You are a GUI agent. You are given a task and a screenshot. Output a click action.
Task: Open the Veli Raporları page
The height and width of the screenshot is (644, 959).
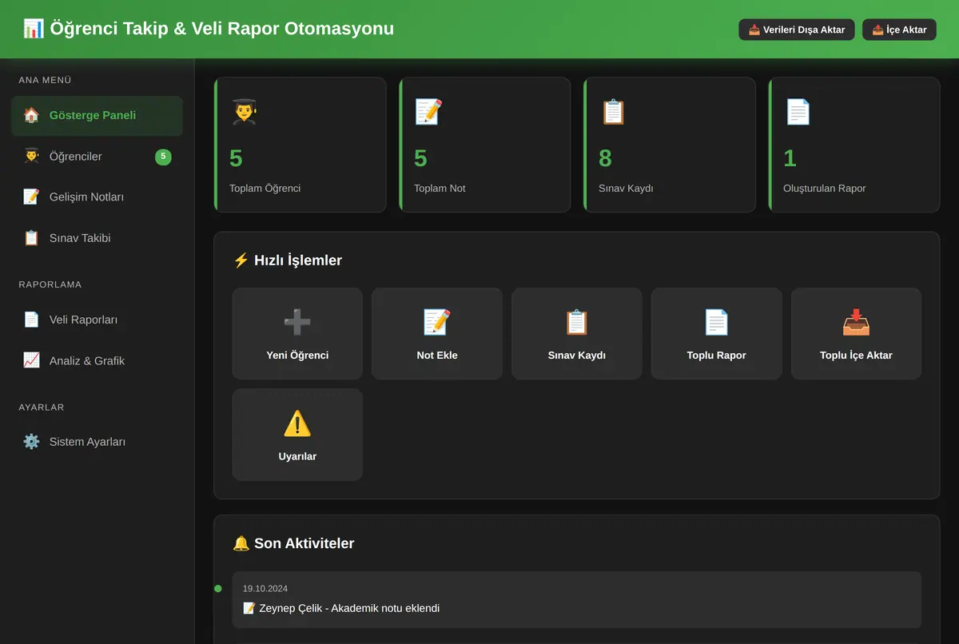(97, 320)
